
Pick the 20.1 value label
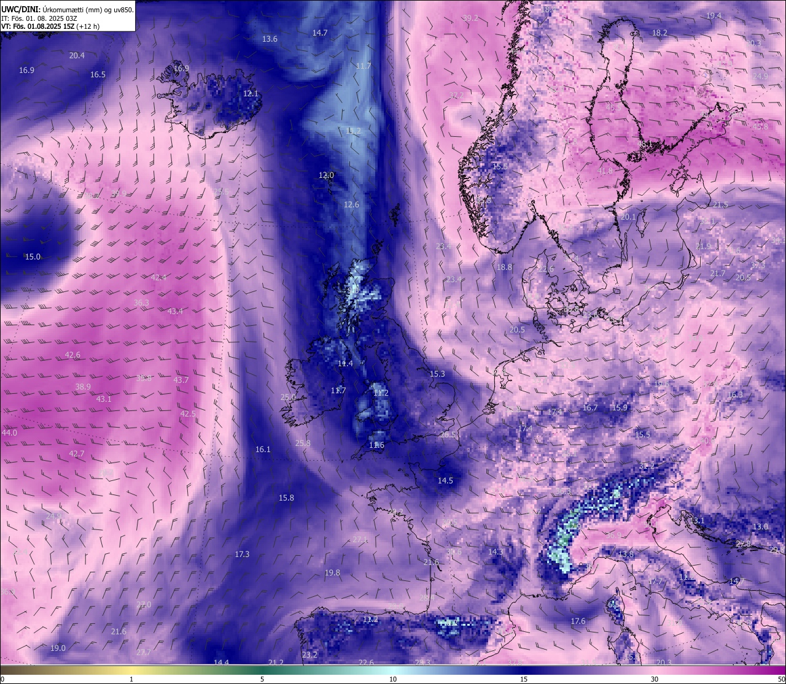tap(628, 217)
